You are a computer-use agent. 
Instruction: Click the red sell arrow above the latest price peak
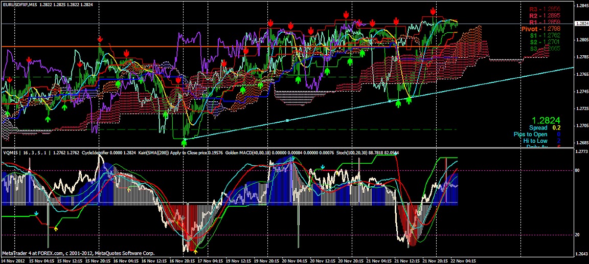pos(433,11)
